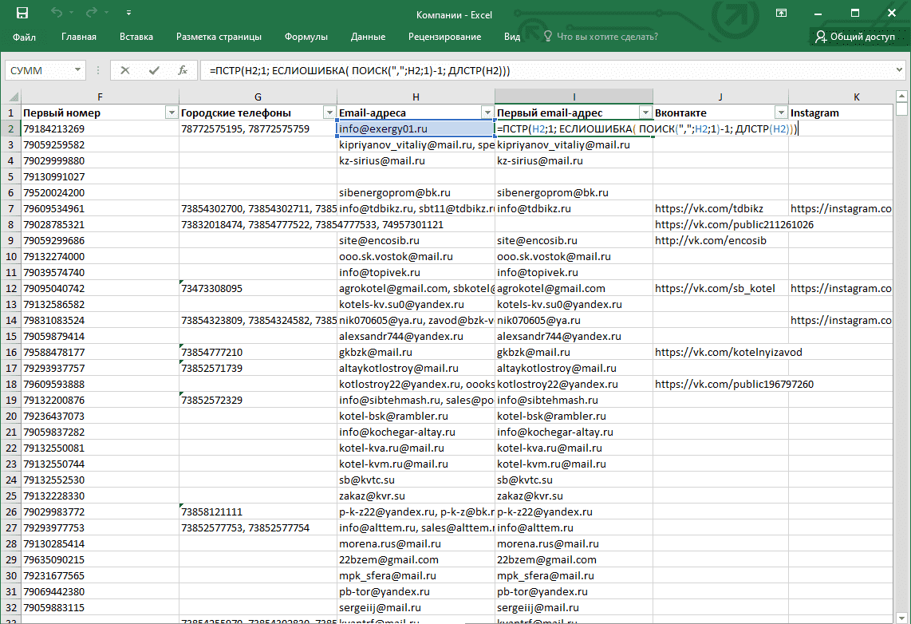This screenshot has height=624, width=911.
Task: Open filter dropdown for Первый номер
Action: coord(172,113)
